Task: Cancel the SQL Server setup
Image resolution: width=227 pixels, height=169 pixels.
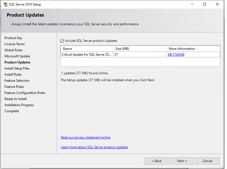Action: (x=207, y=161)
